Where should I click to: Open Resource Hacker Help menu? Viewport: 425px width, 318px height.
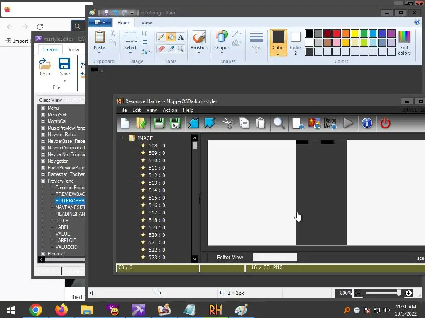(188, 110)
